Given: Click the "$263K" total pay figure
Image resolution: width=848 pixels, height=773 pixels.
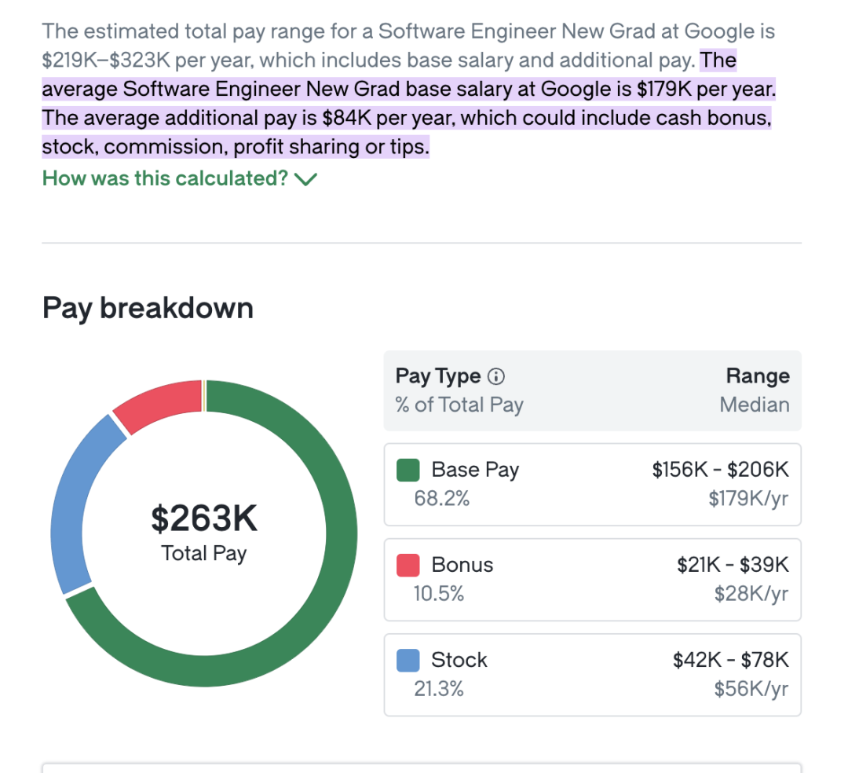Looking at the screenshot, I should point(204,518).
